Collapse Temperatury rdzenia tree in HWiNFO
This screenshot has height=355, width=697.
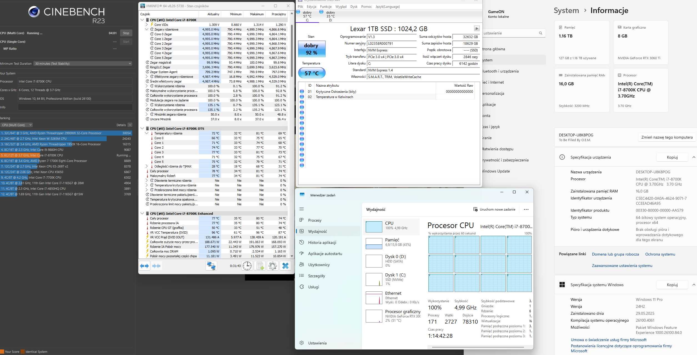[147, 133]
